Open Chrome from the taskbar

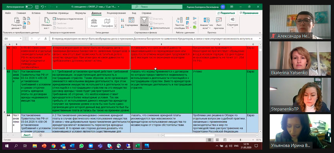click(53, 146)
